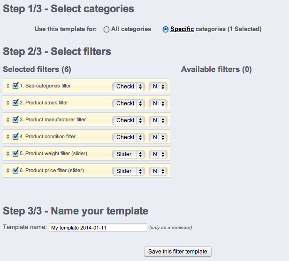Uncheck the Sub-categories filter checkbox
The height and width of the screenshot is (261, 289).
[15, 86]
